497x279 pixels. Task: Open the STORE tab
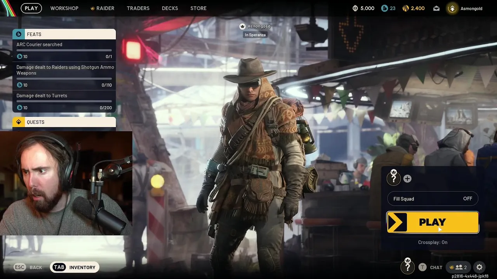pyautogui.click(x=198, y=8)
